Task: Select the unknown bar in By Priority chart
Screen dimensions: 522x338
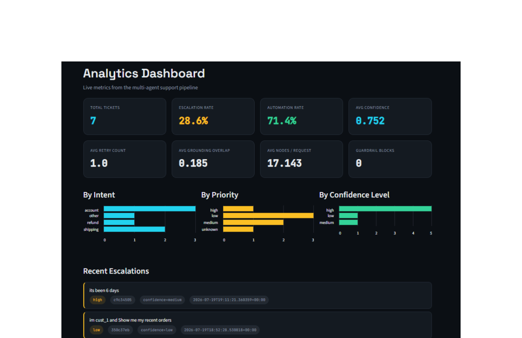Action: [x=238, y=229]
